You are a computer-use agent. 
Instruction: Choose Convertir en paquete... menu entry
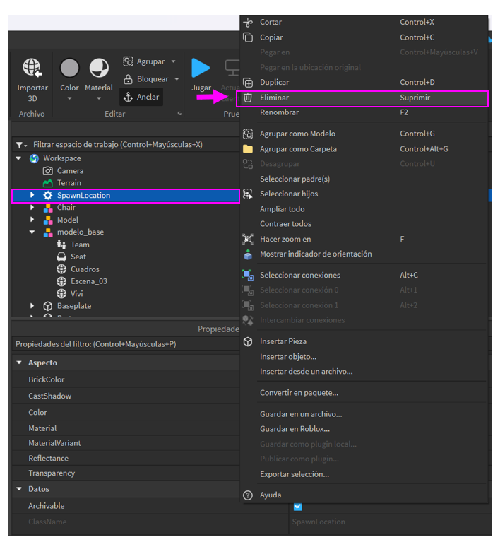pyautogui.click(x=364, y=393)
